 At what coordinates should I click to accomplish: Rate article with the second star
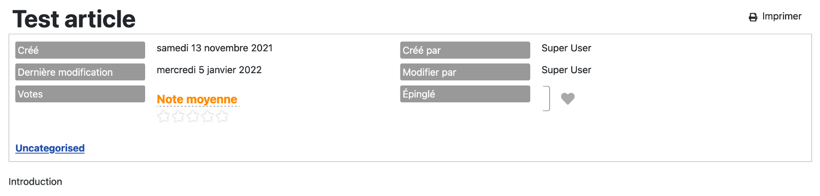tap(178, 117)
